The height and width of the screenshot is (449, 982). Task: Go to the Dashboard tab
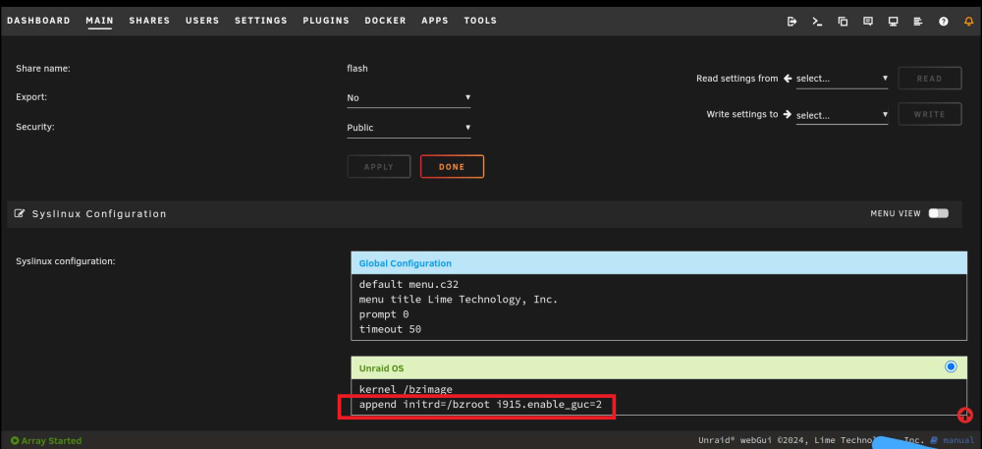(x=39, y=21)
